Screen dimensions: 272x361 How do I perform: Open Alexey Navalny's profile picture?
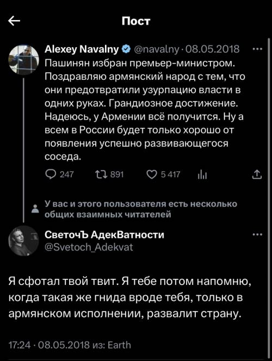(23, 60)
